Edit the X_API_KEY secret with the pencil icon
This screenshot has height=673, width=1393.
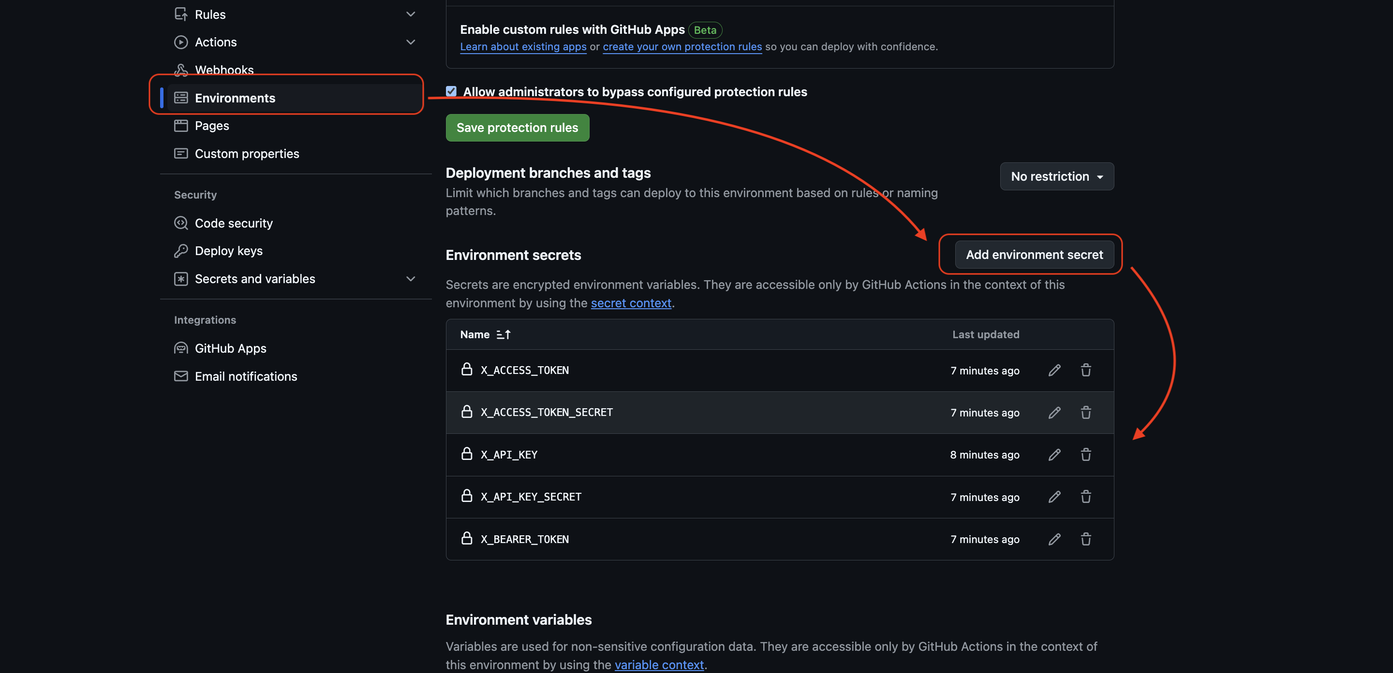1054,454
